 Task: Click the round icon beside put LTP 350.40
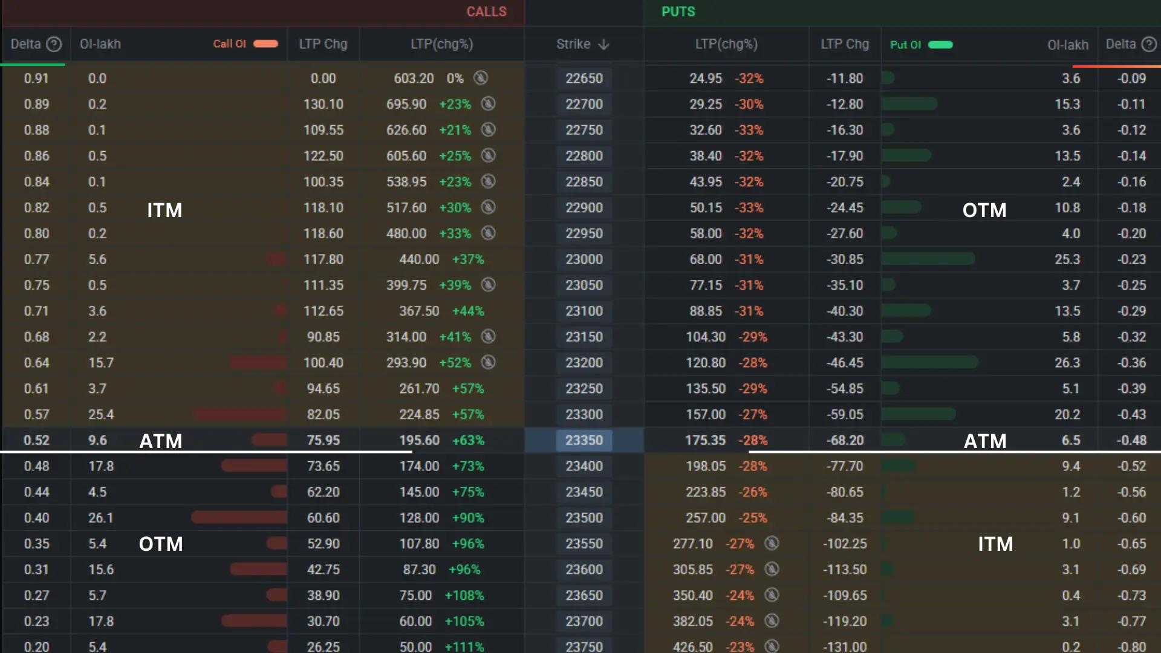(x=772, y=595)
